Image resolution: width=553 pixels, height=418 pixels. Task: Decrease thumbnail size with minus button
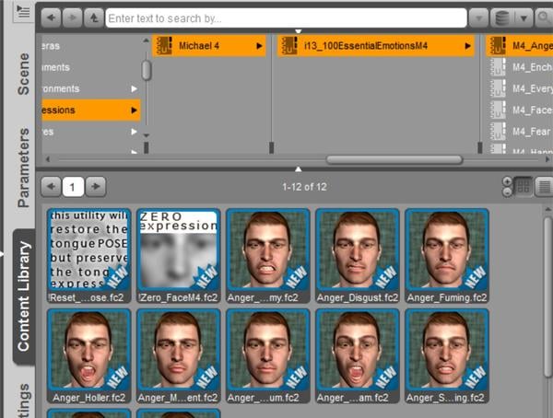pyautogui.click(x=507, y=192)
